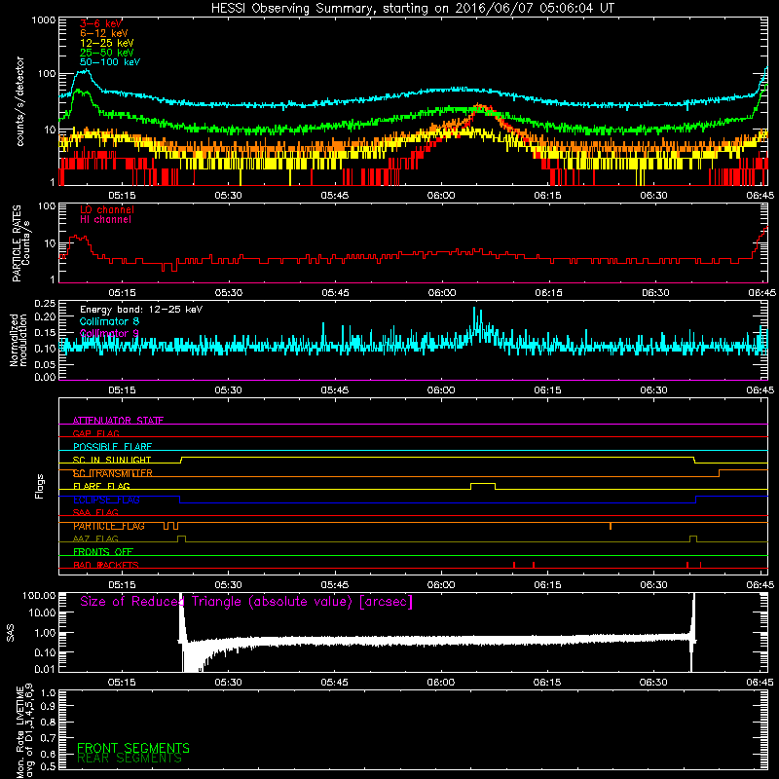This screenshot has height=779, width=779.
Task: Click the 0.25 value on modulation axis
Action: 45,304
